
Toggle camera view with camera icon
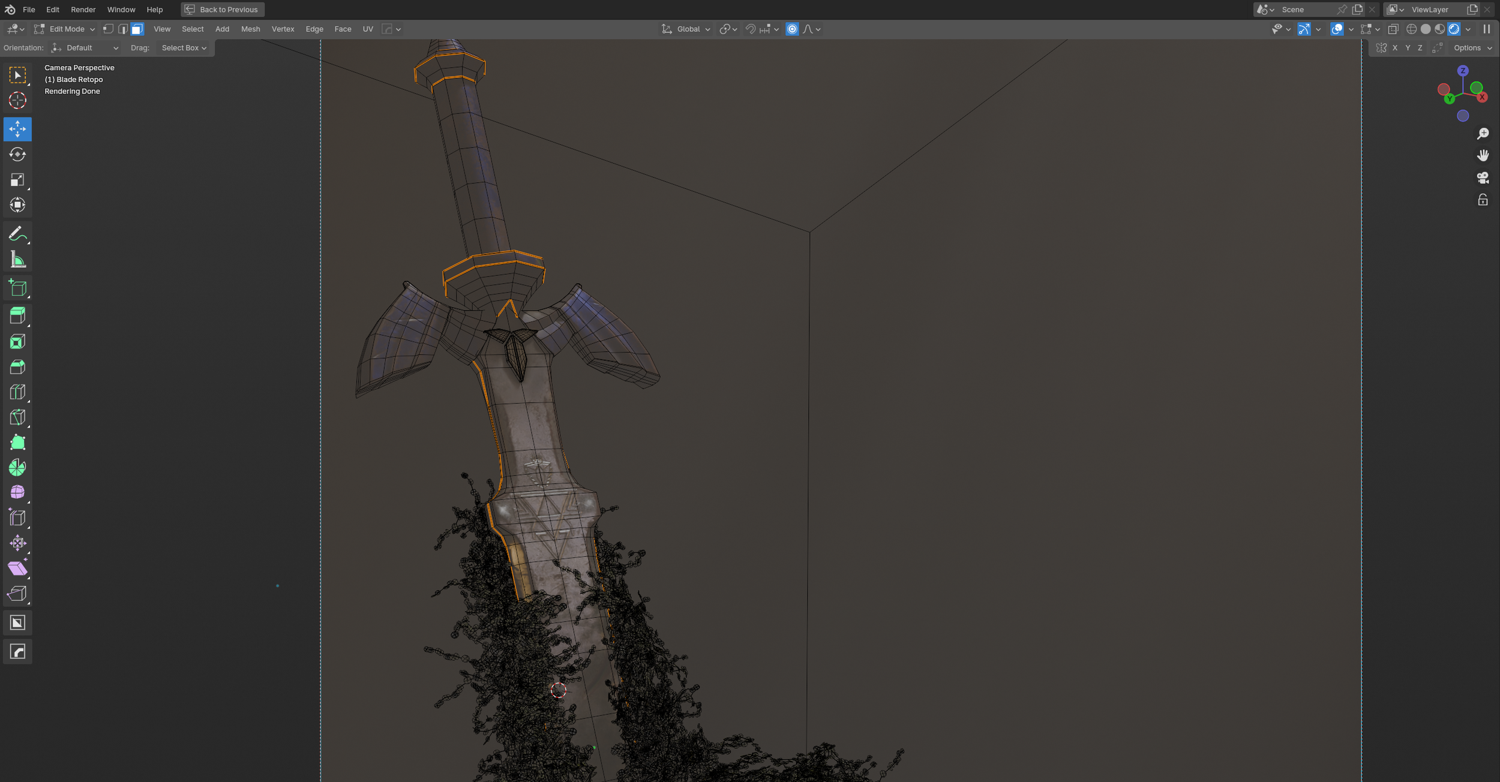click(x=1483, y=178)
